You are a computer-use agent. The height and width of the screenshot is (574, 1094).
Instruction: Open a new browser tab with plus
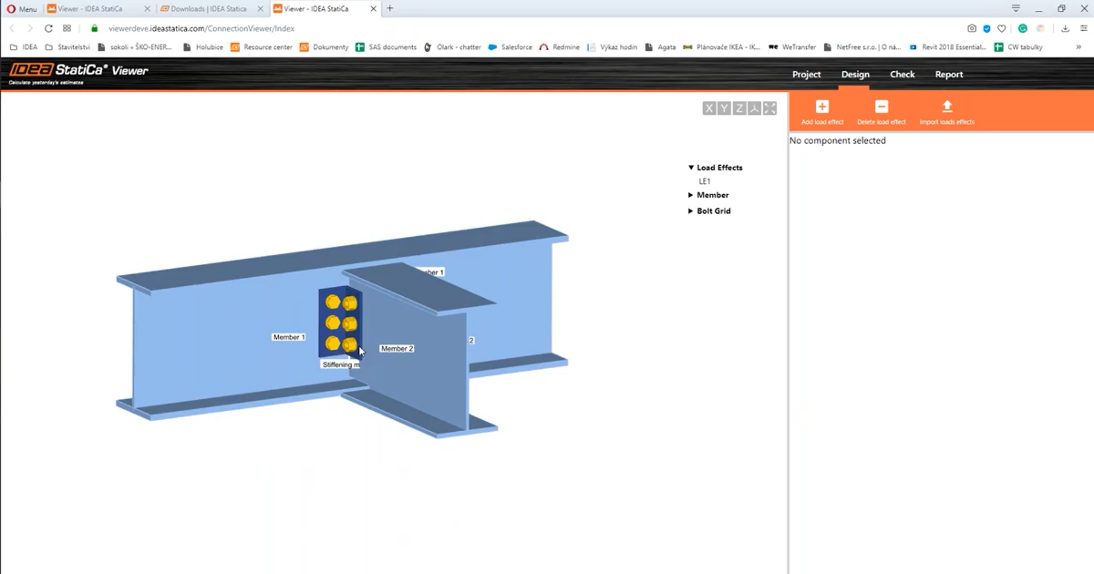(390, 8)
